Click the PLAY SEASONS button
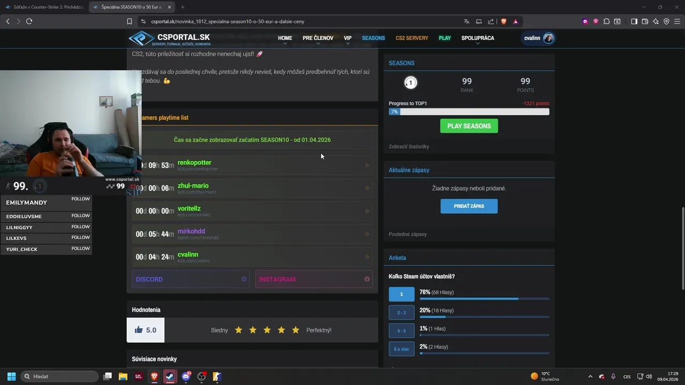The width and height of the screenshot is (685, 385). (469, 126)
